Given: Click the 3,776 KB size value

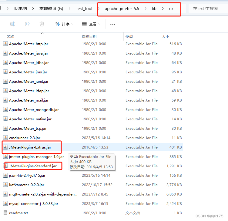Looking at the screenshot, I should pyautogui.click(x=174, y=185).
